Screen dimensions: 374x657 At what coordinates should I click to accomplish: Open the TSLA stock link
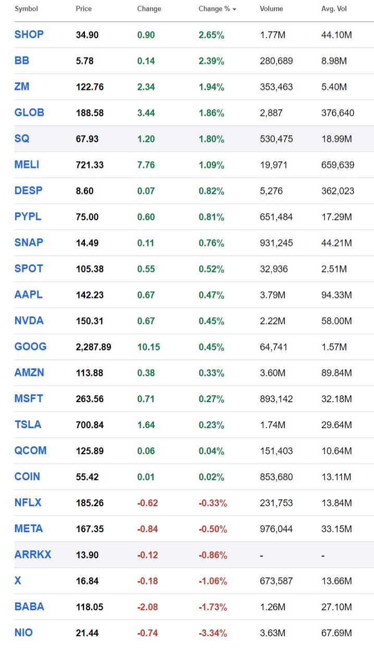[x=28, y=425]
